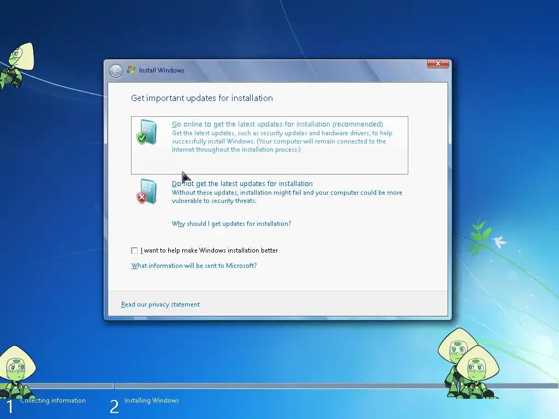The image size is (559, 419).
Task: Check I want to help make Windows better
Action: coord(134,250)
